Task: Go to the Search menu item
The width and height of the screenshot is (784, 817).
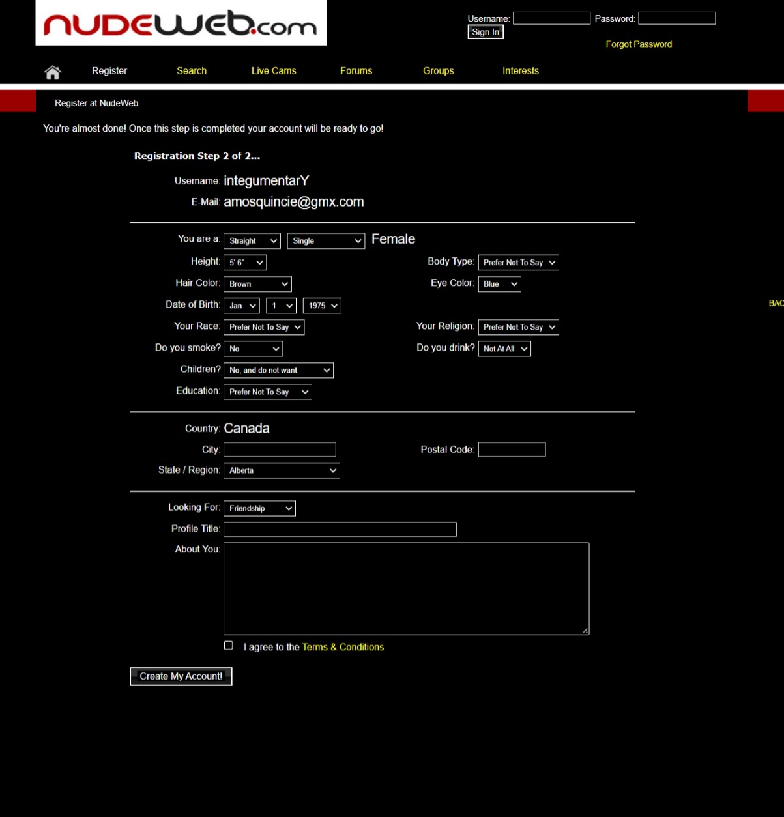Action: (x=192, y=71)
